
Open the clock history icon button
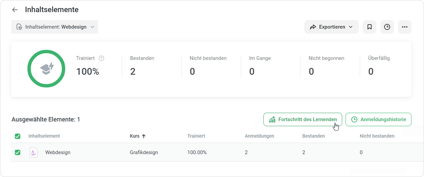point(387,27)
